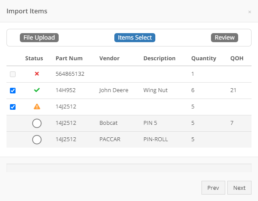Go to the File Upload step

39,37
